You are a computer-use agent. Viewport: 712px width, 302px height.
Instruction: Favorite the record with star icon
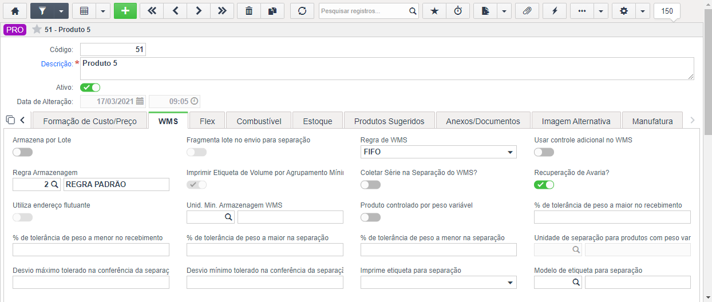(434, 11)
